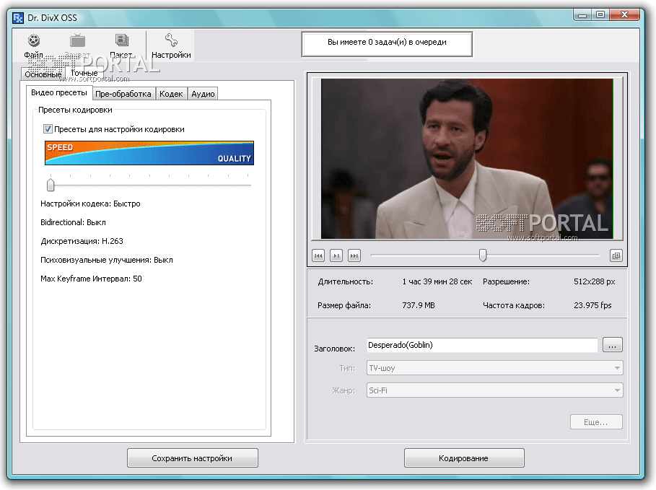Viewport: 656px width, 490px height.
Task: Skip to end of video preview
Action: [354, 255]
